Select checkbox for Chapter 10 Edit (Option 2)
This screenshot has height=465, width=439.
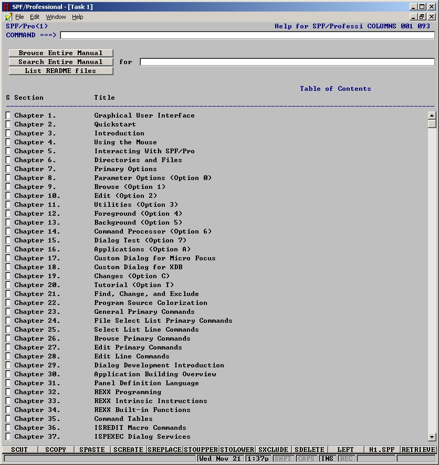tap(8, 196)
